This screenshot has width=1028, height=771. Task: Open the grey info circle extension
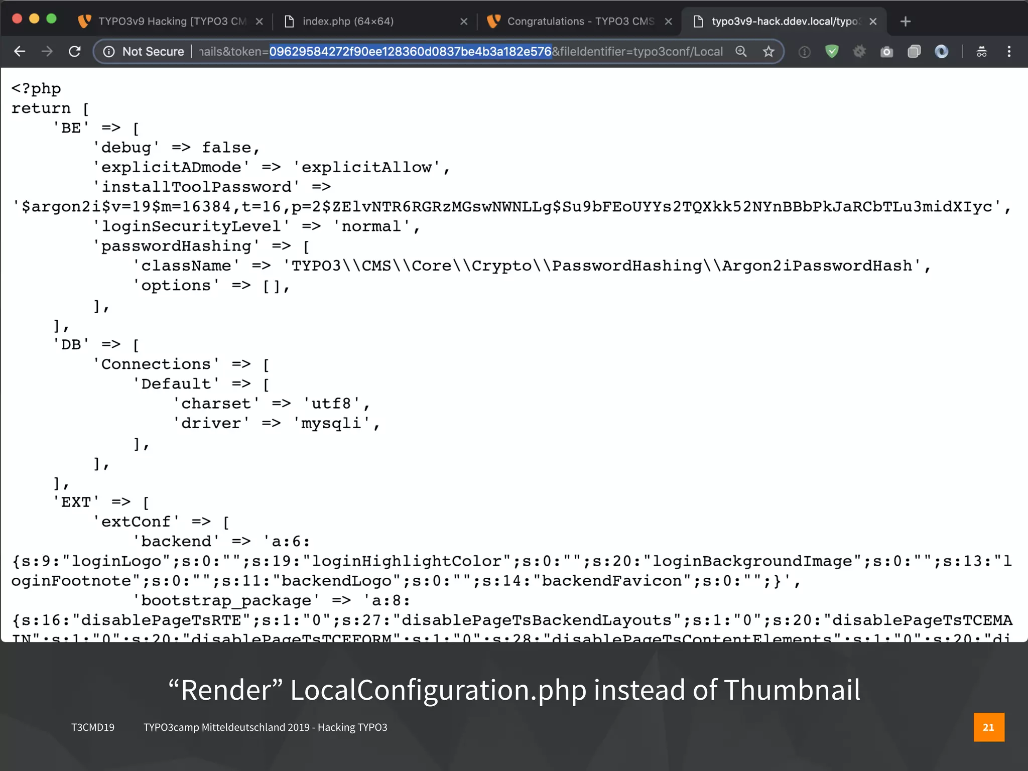[x=804, y=51]
